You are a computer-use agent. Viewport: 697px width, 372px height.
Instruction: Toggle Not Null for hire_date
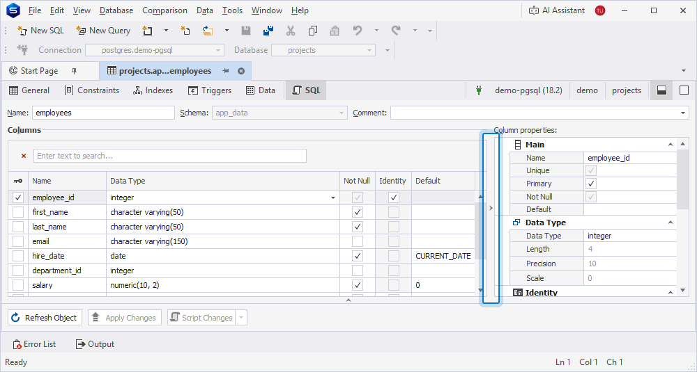click(x=358, y=256)
